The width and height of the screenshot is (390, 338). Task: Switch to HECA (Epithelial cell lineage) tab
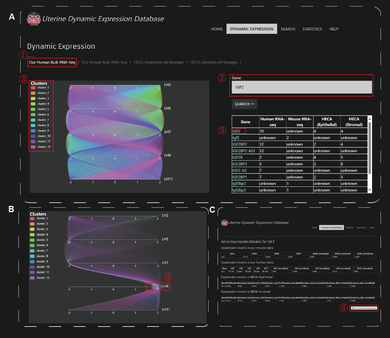click(158, 62)
